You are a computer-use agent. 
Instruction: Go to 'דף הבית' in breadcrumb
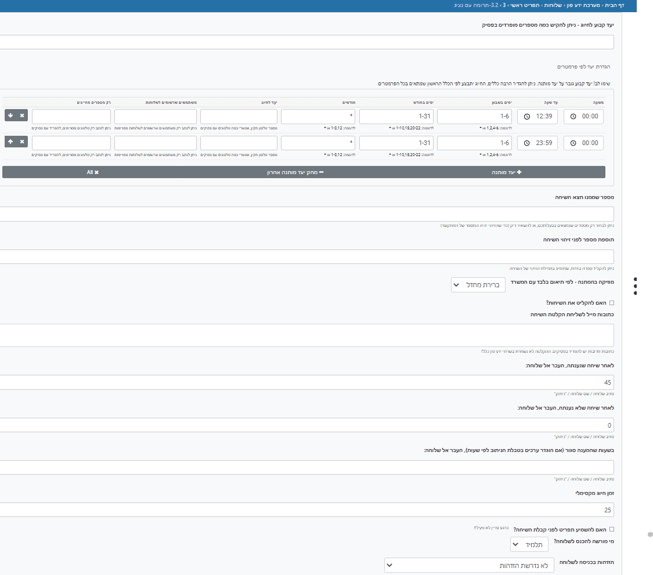pyautogui.click(x=614, y=5)
